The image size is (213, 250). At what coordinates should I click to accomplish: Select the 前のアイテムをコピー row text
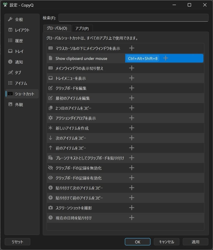tap(71, 148)
